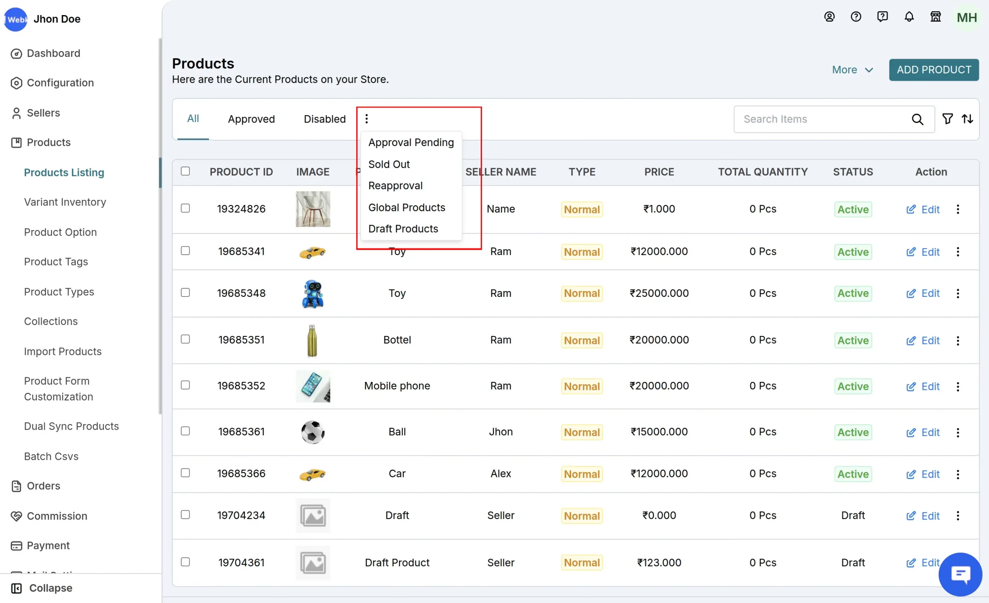Click the user account icon in header

(829, 17)
